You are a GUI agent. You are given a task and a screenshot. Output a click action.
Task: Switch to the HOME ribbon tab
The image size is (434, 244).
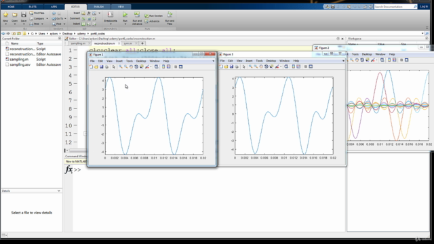(11, 7)
